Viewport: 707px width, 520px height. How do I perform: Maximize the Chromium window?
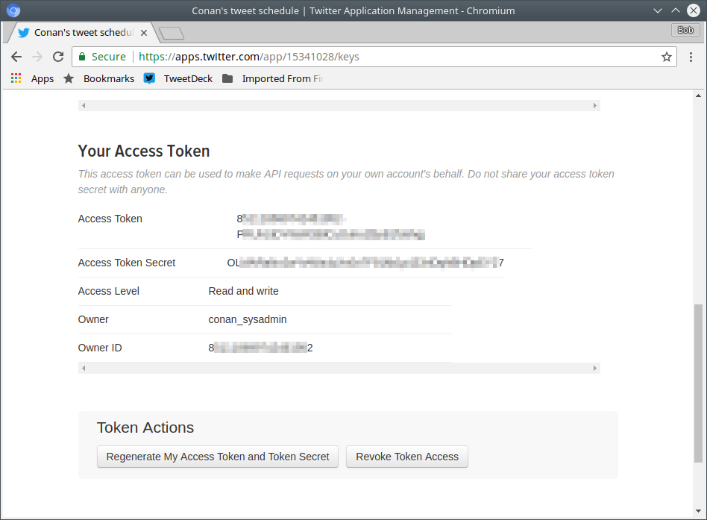point(675,10)
